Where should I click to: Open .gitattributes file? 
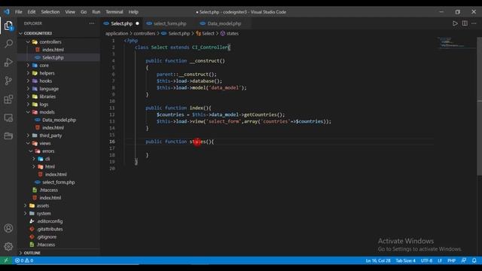click(x=59, y=229)
